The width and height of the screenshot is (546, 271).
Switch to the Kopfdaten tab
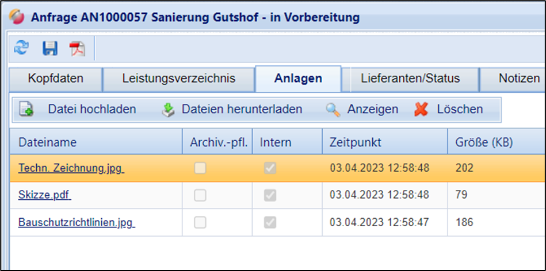pyautogui.click(x=55, y=79)
